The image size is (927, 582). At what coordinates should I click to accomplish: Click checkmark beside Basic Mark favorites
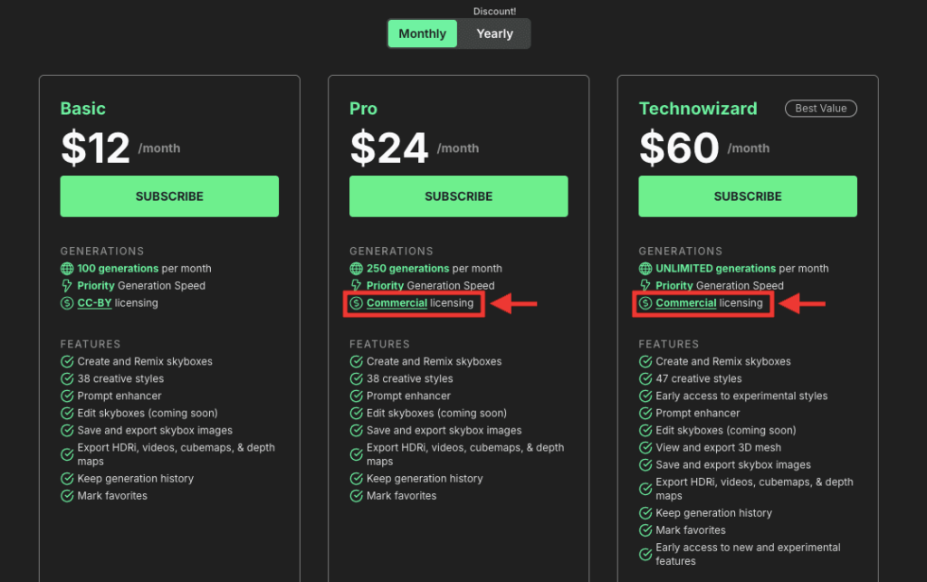pyautogui.click(x=67, y=496)
